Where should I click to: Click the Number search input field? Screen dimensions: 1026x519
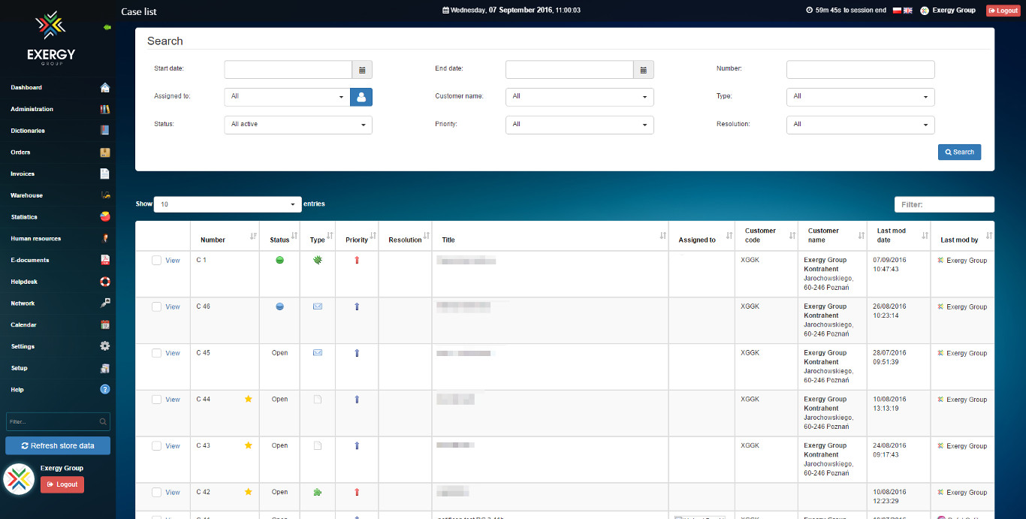click(x=861, y=70)
